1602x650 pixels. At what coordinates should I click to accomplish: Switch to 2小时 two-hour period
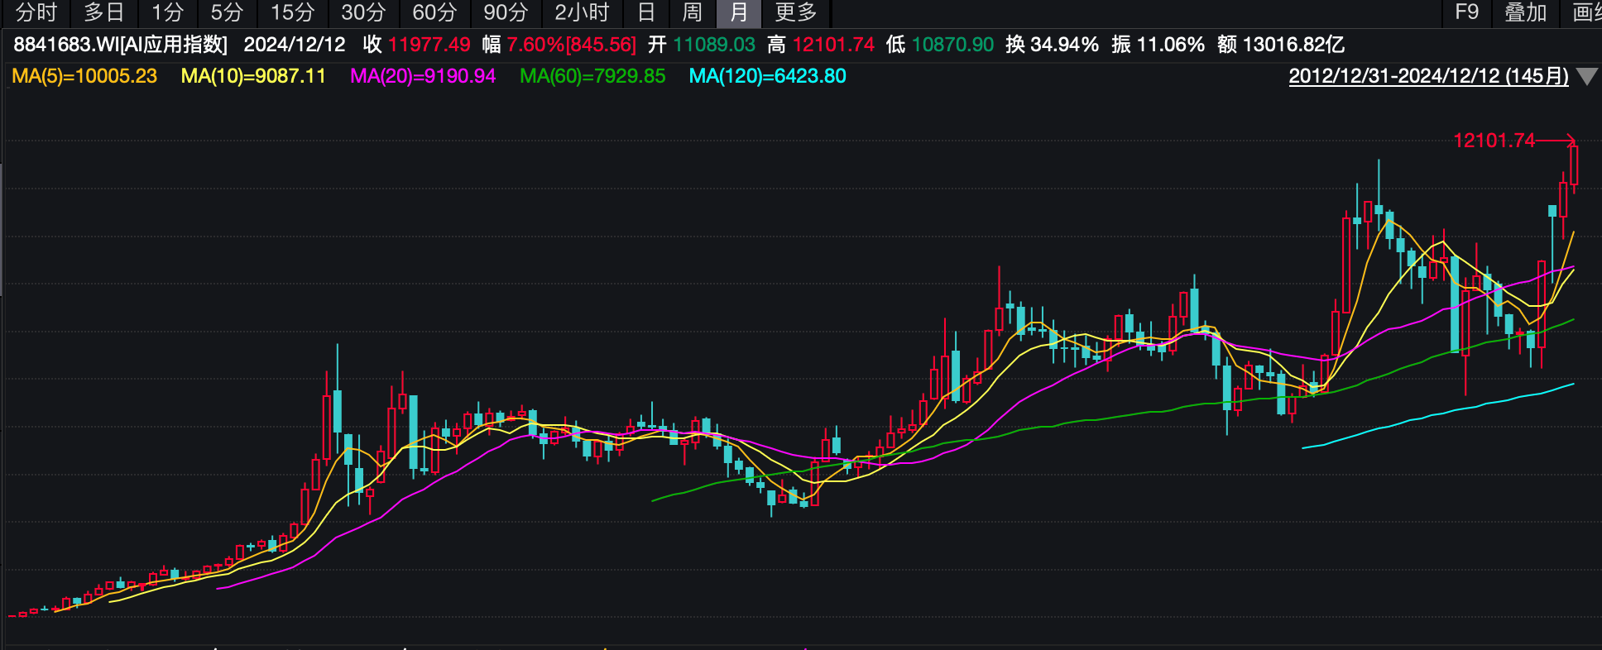582,12
